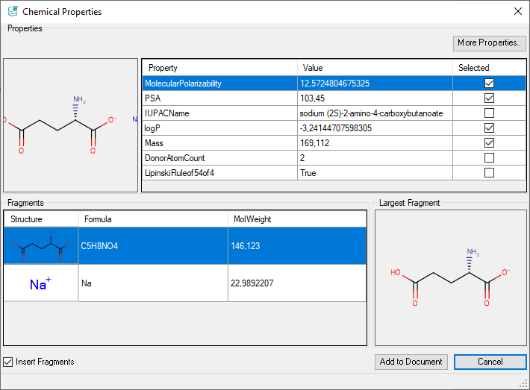Enable the IUPACName selected checkbox
This screenshot has height=390, width=530.
(x=490, y=113)
